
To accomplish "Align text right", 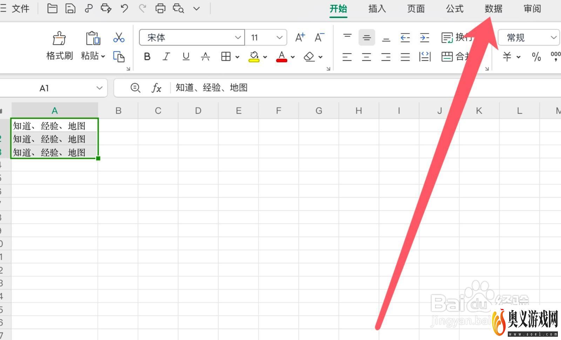I will point(386,56).
